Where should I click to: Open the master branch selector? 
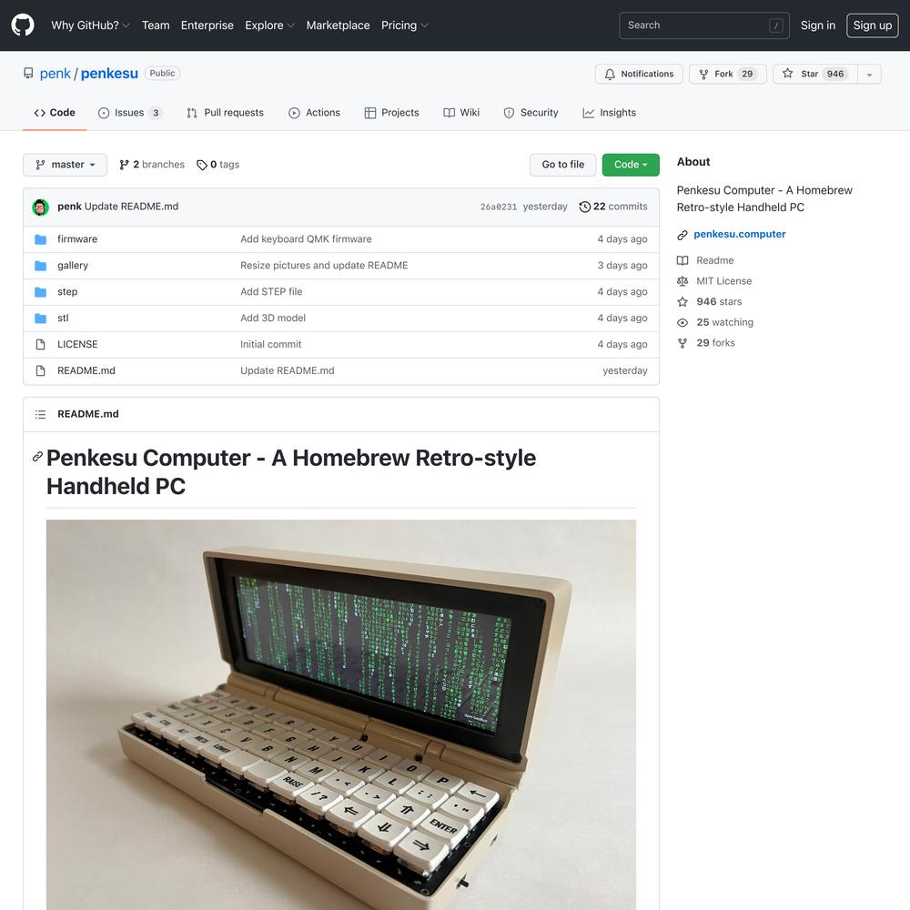pos(65,165)
